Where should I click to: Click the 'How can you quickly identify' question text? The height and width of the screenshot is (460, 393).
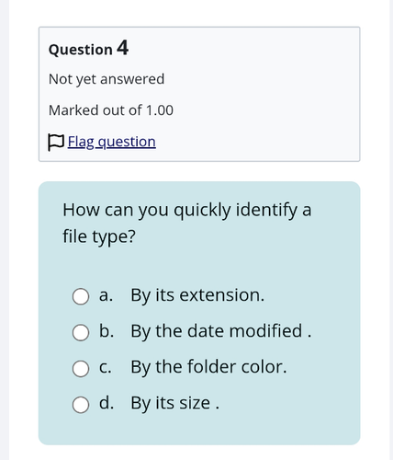tap(187, 211)
